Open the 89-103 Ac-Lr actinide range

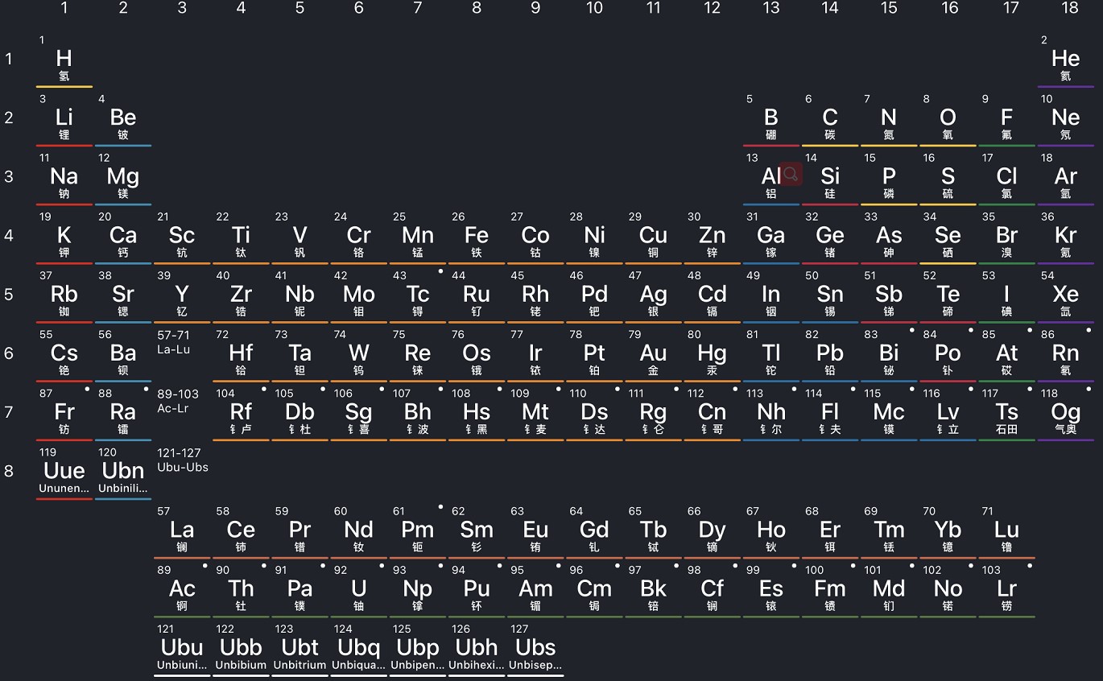tap(177, 401)
